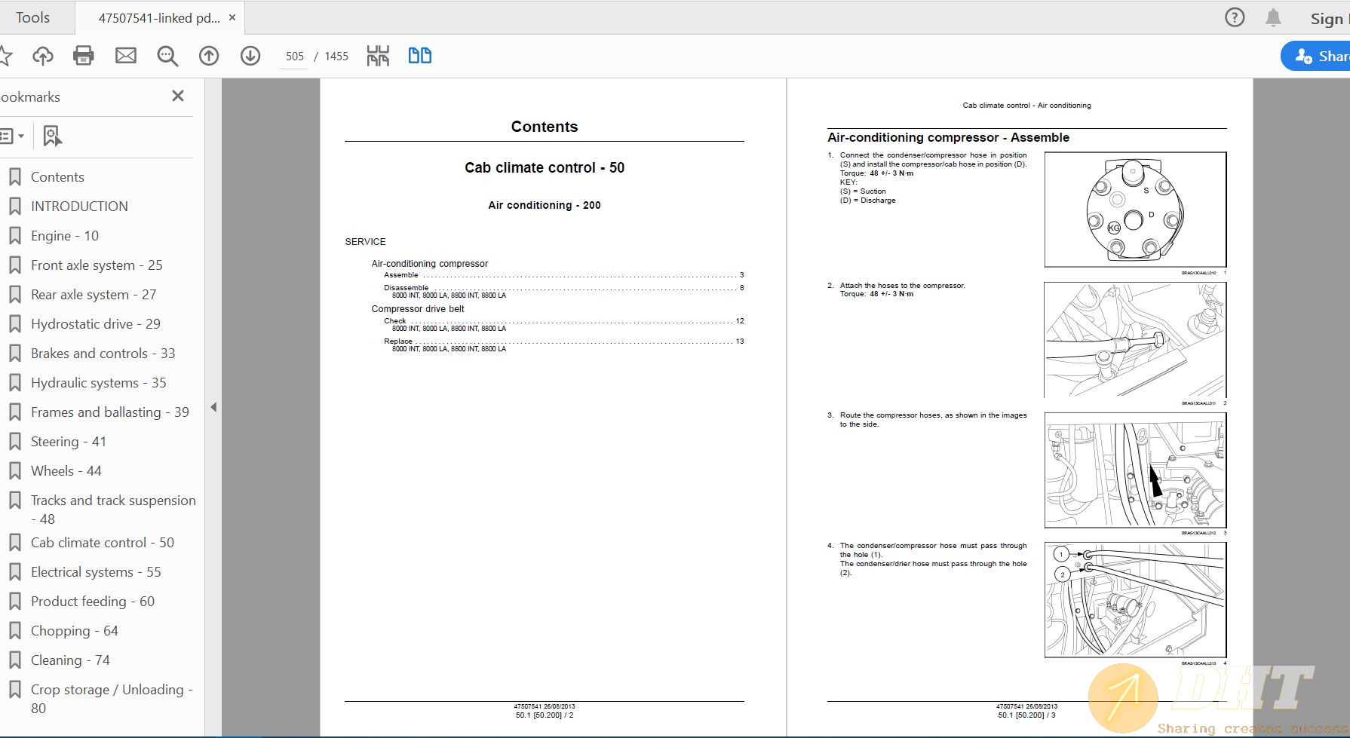Click the notifications bell icon
This screenshot has height=738, width=1350.
click(1273, 18)
